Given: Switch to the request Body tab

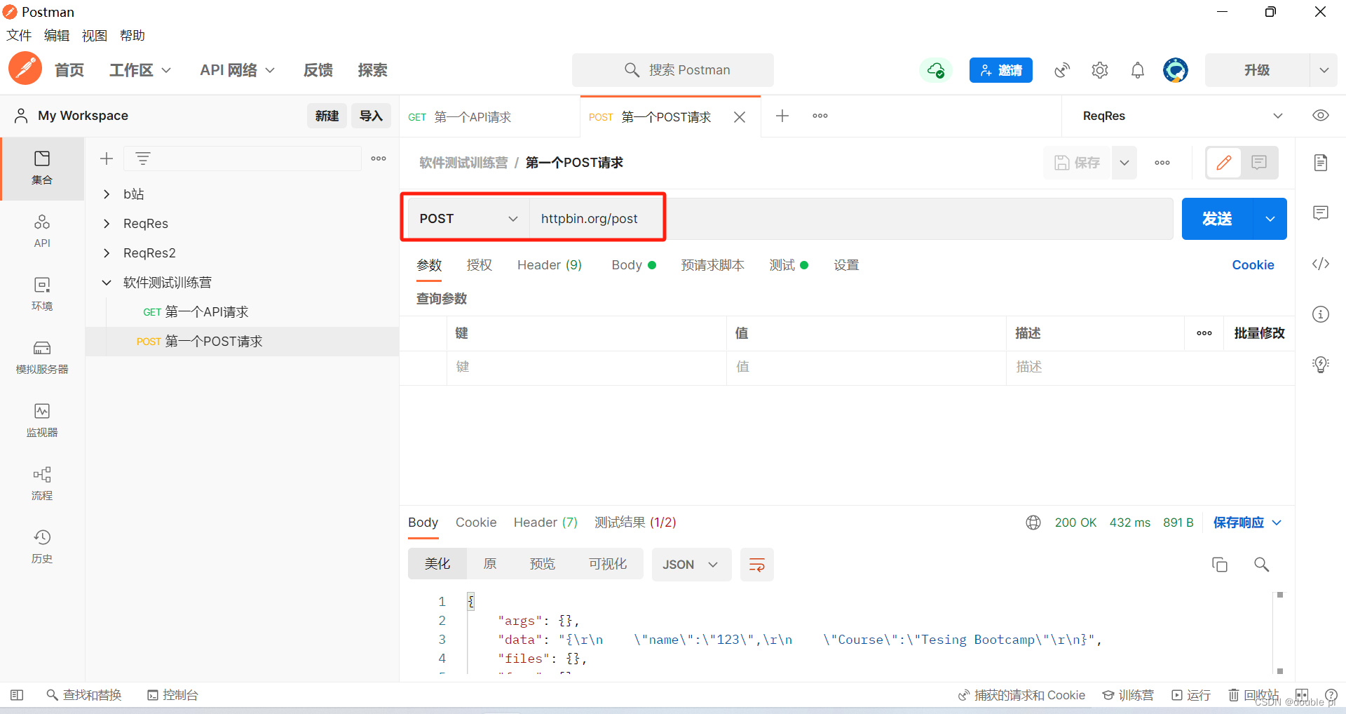Looking at the screenshot, I should tap(633, 265).
